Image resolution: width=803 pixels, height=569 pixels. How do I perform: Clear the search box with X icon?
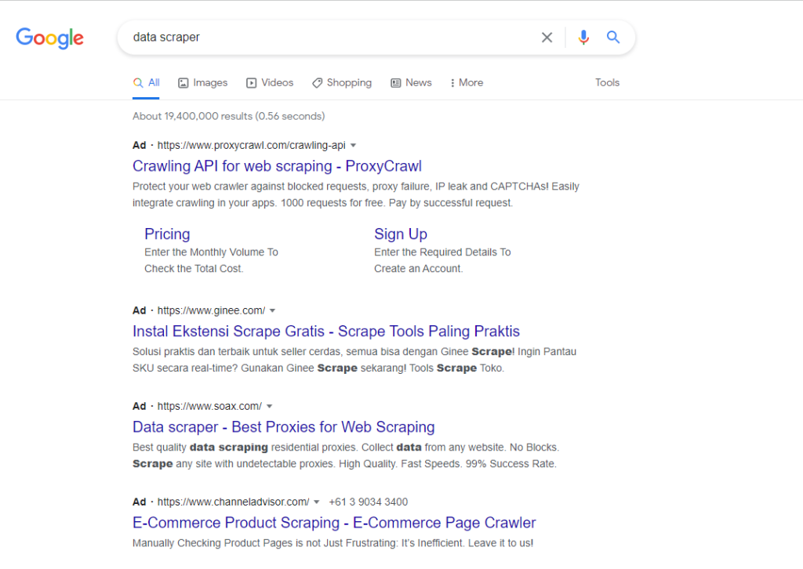pos(547,38)
